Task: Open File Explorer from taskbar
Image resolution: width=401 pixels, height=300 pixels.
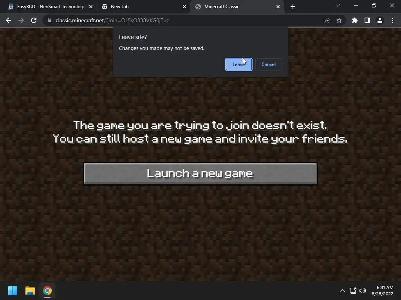Action: coord(30,291)
